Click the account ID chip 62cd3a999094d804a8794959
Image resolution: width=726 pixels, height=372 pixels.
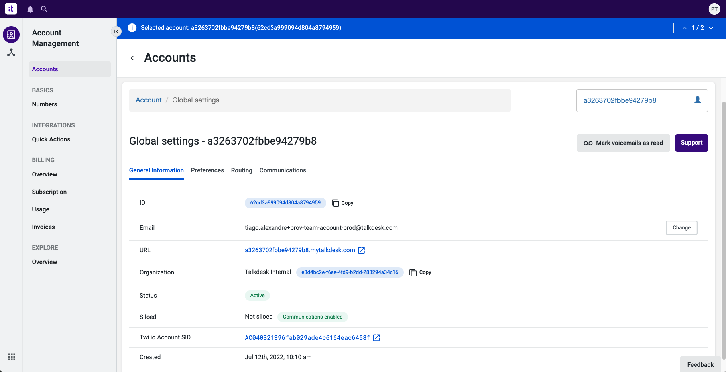point(285,203)
